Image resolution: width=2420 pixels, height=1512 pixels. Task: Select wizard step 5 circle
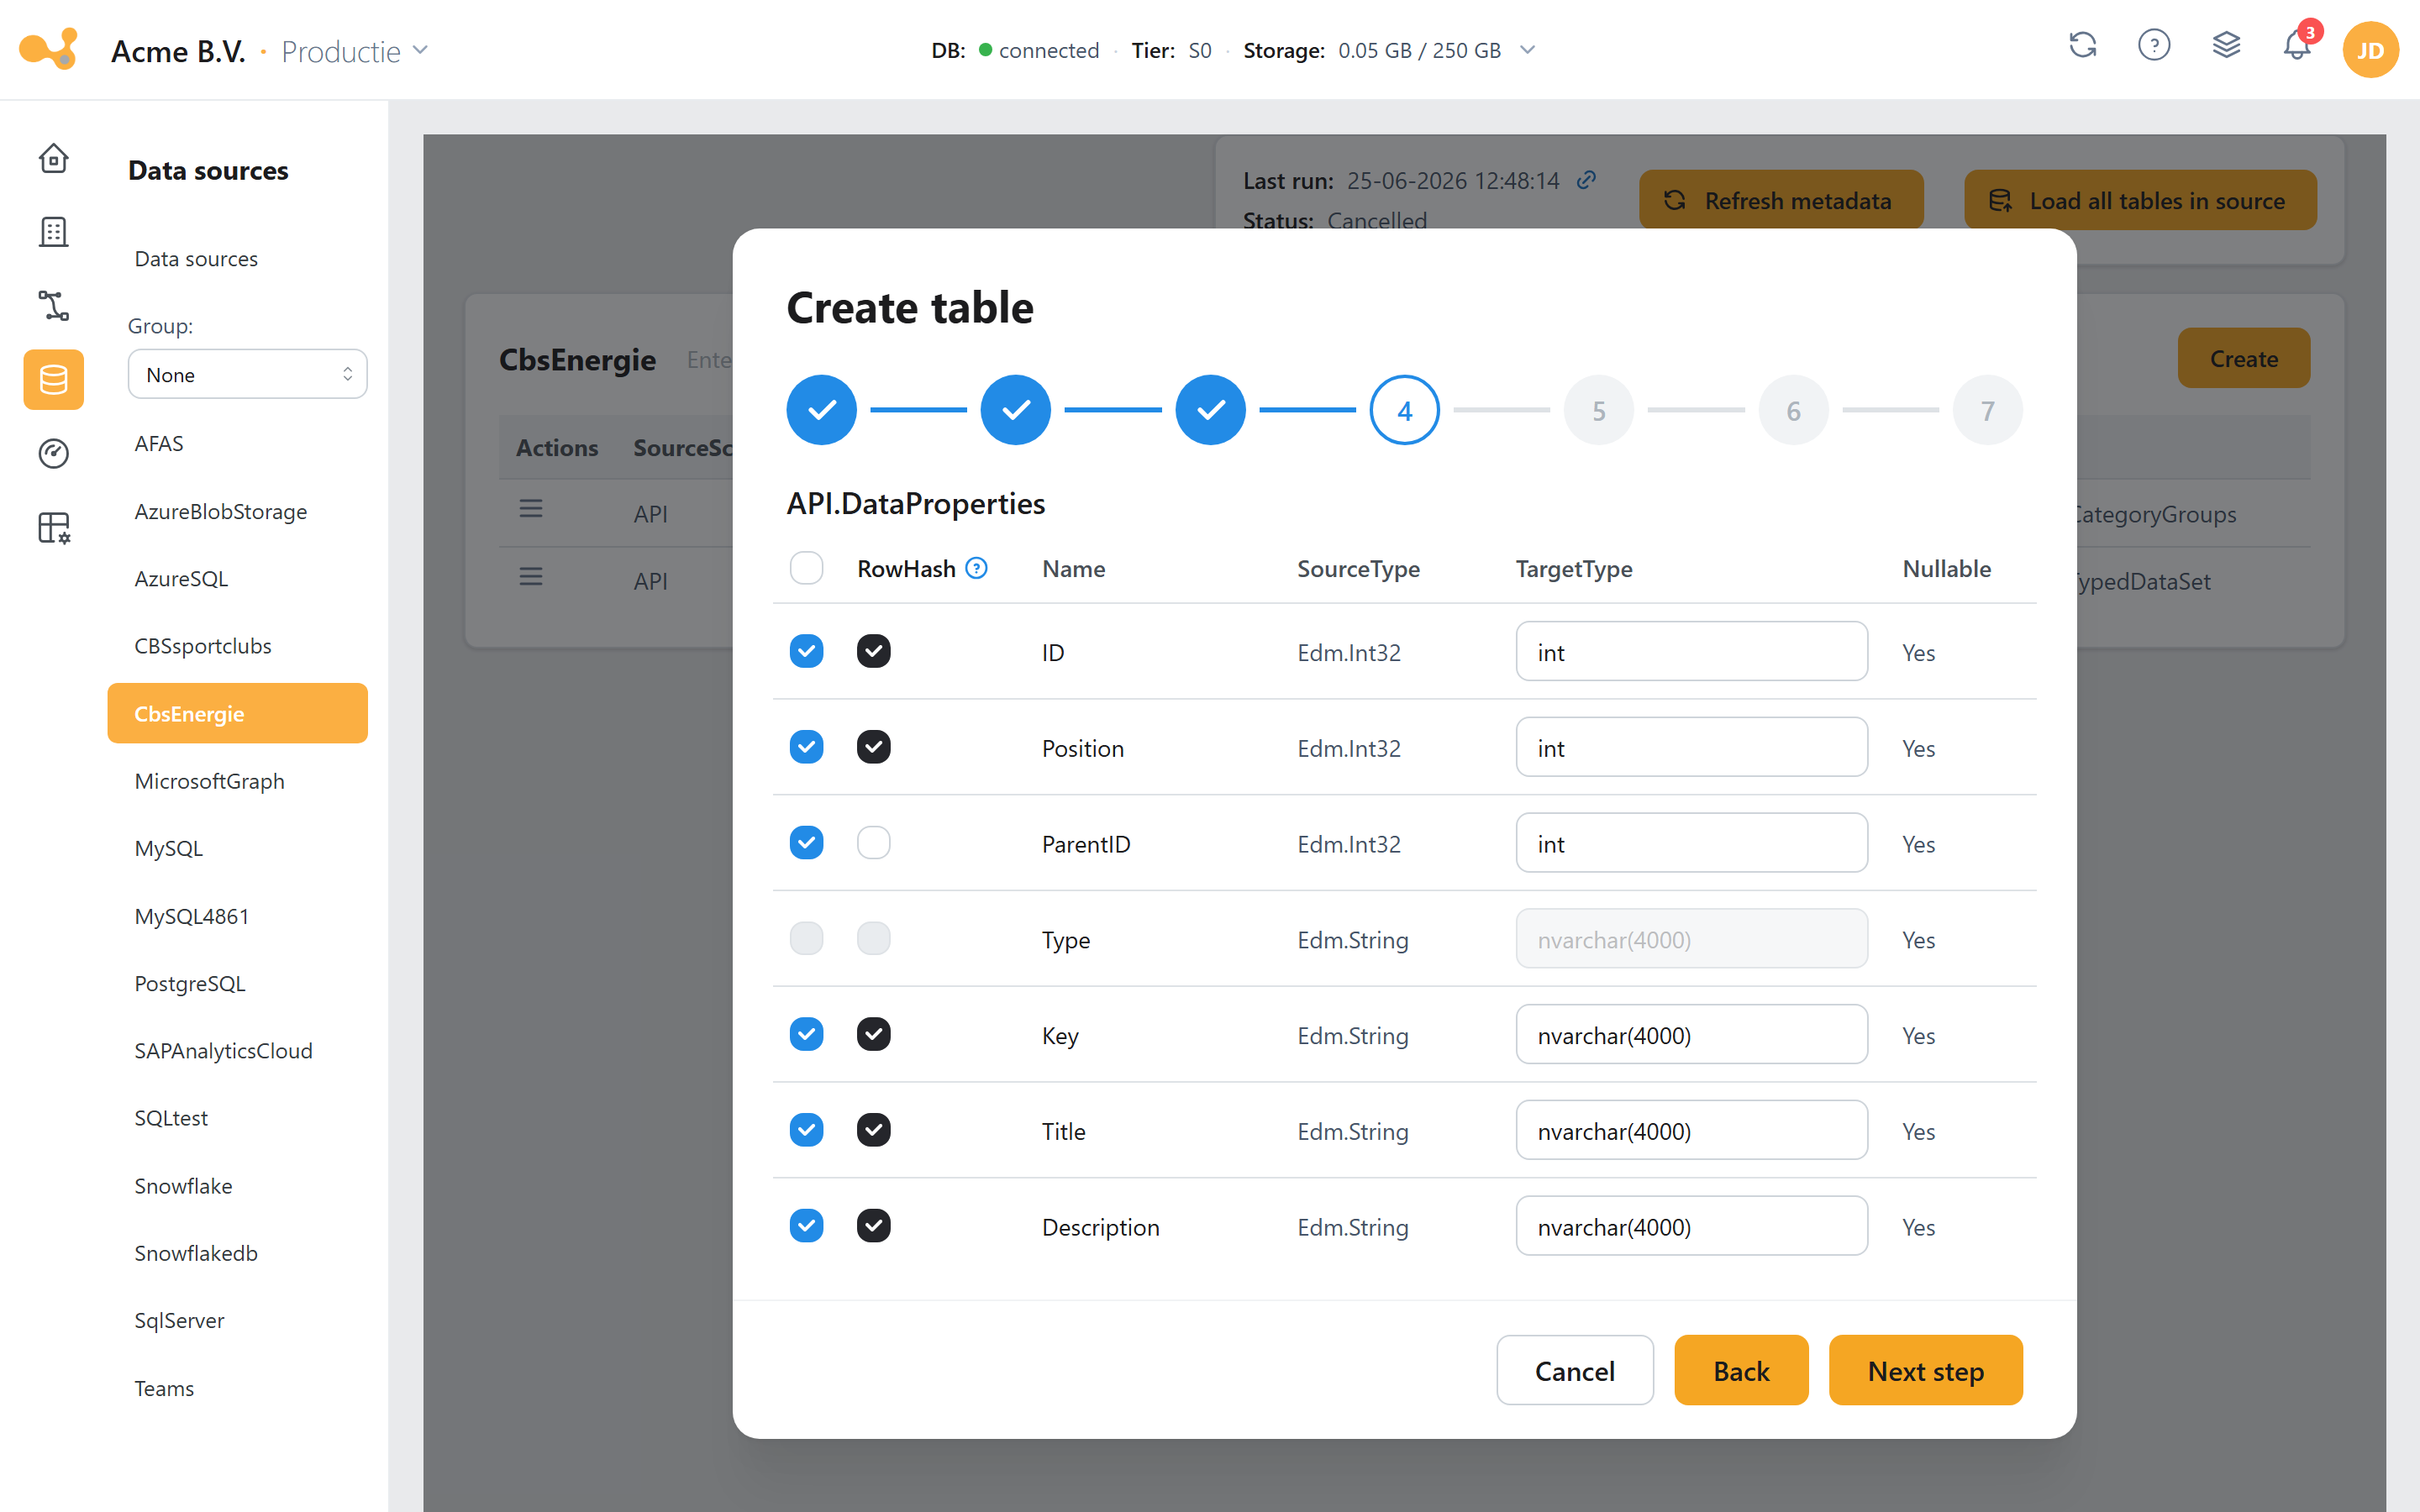coord(1599,410)
